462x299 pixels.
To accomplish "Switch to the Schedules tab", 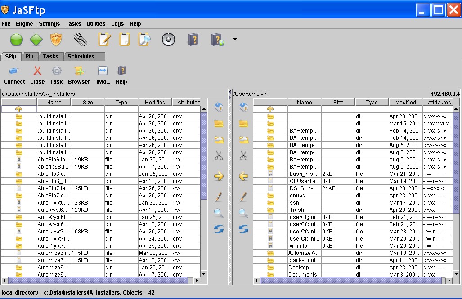I will click(84, 57).
